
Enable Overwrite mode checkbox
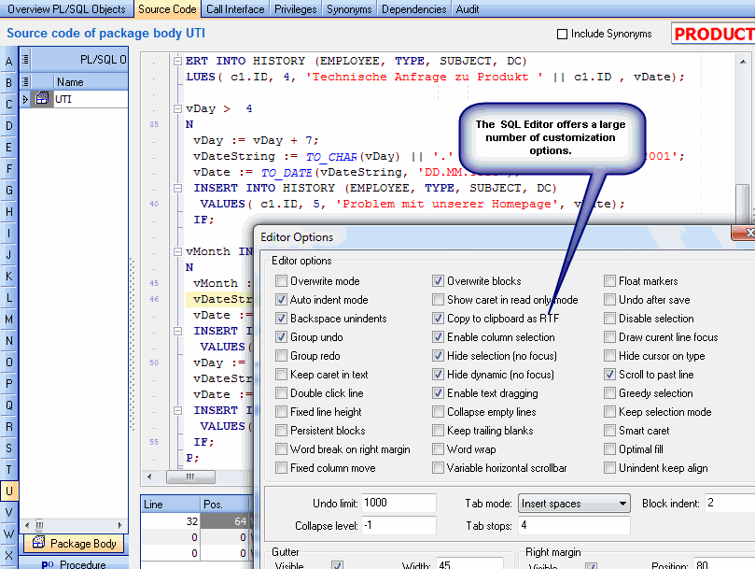point(281,281)
